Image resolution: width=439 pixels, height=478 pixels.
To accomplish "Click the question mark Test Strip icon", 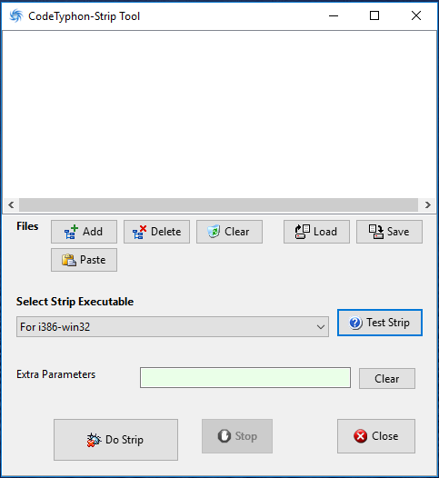I will pos(355,323).
